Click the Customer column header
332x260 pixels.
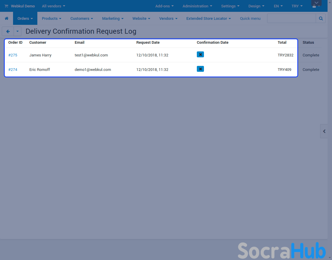38,43
